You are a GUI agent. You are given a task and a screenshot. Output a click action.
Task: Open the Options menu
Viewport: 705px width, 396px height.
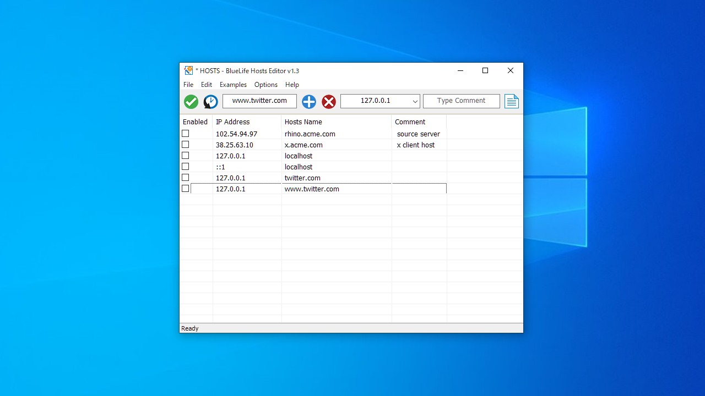(x=266, y=85)
